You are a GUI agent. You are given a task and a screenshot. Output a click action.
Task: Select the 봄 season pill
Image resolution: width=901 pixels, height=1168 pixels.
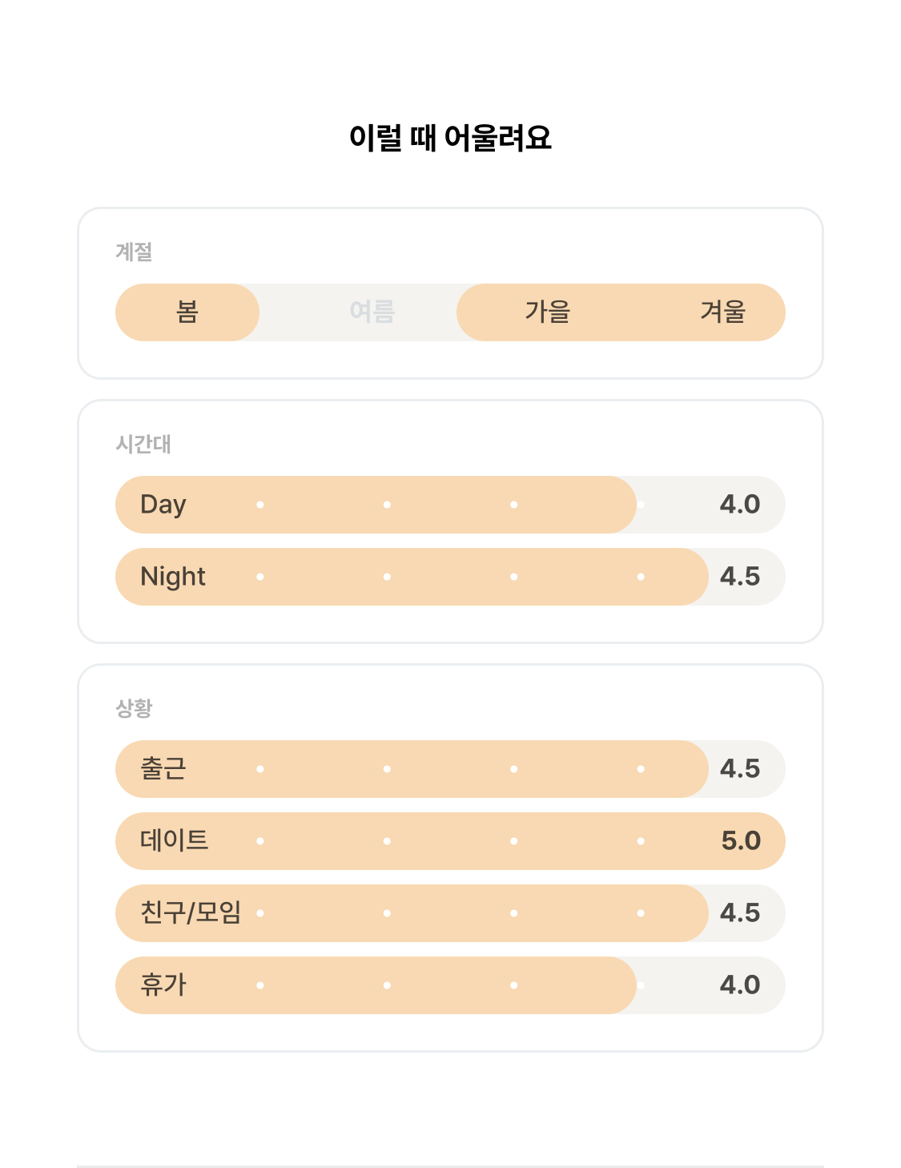coord(187,312)
